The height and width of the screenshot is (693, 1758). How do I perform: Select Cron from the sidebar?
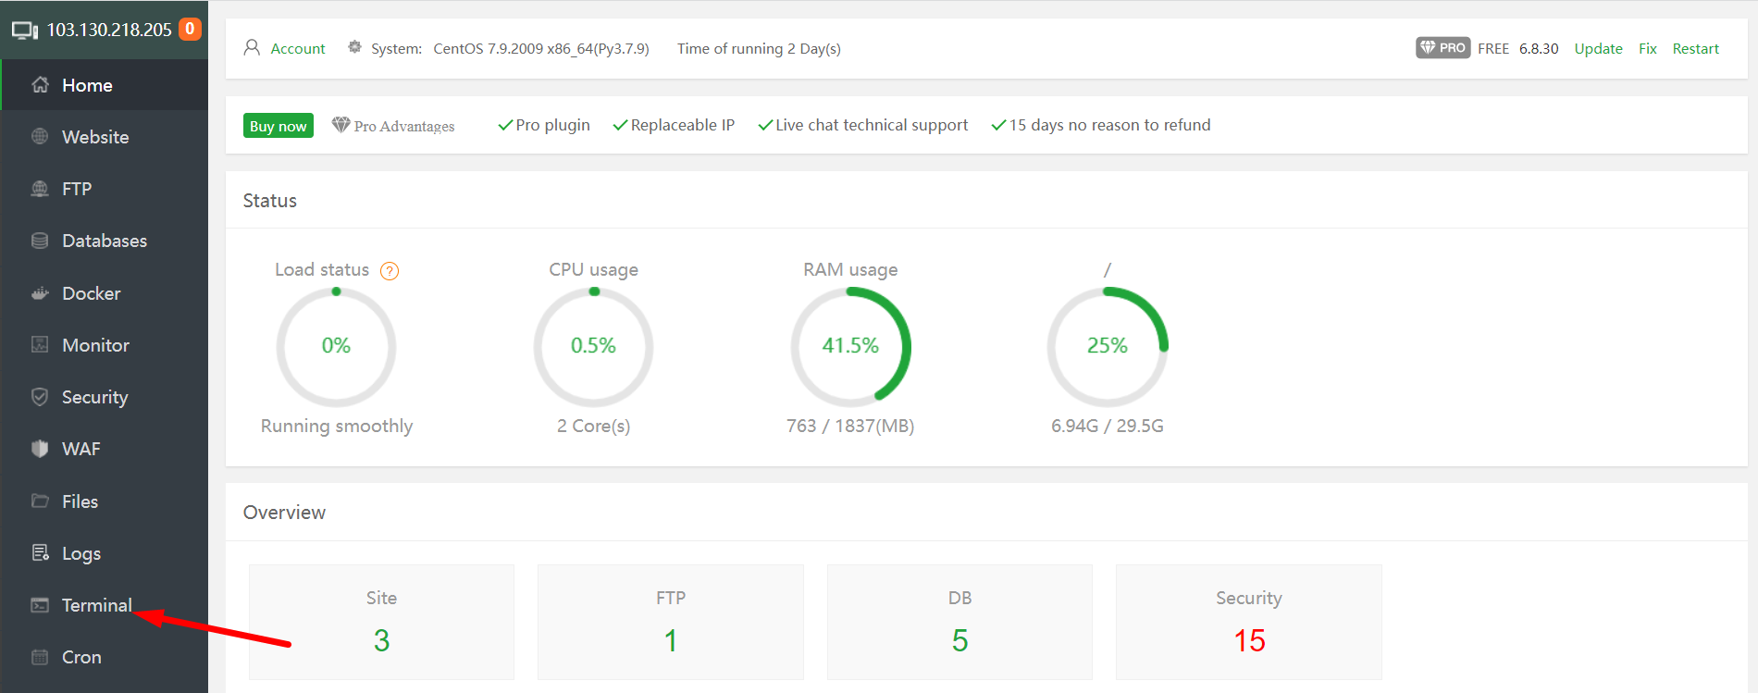(81, 657)
